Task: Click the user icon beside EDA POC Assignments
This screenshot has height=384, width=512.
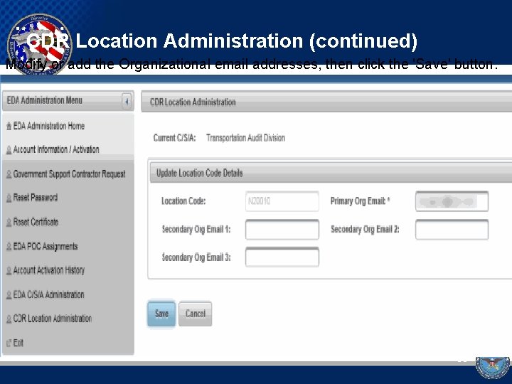Action: (9, 247)
